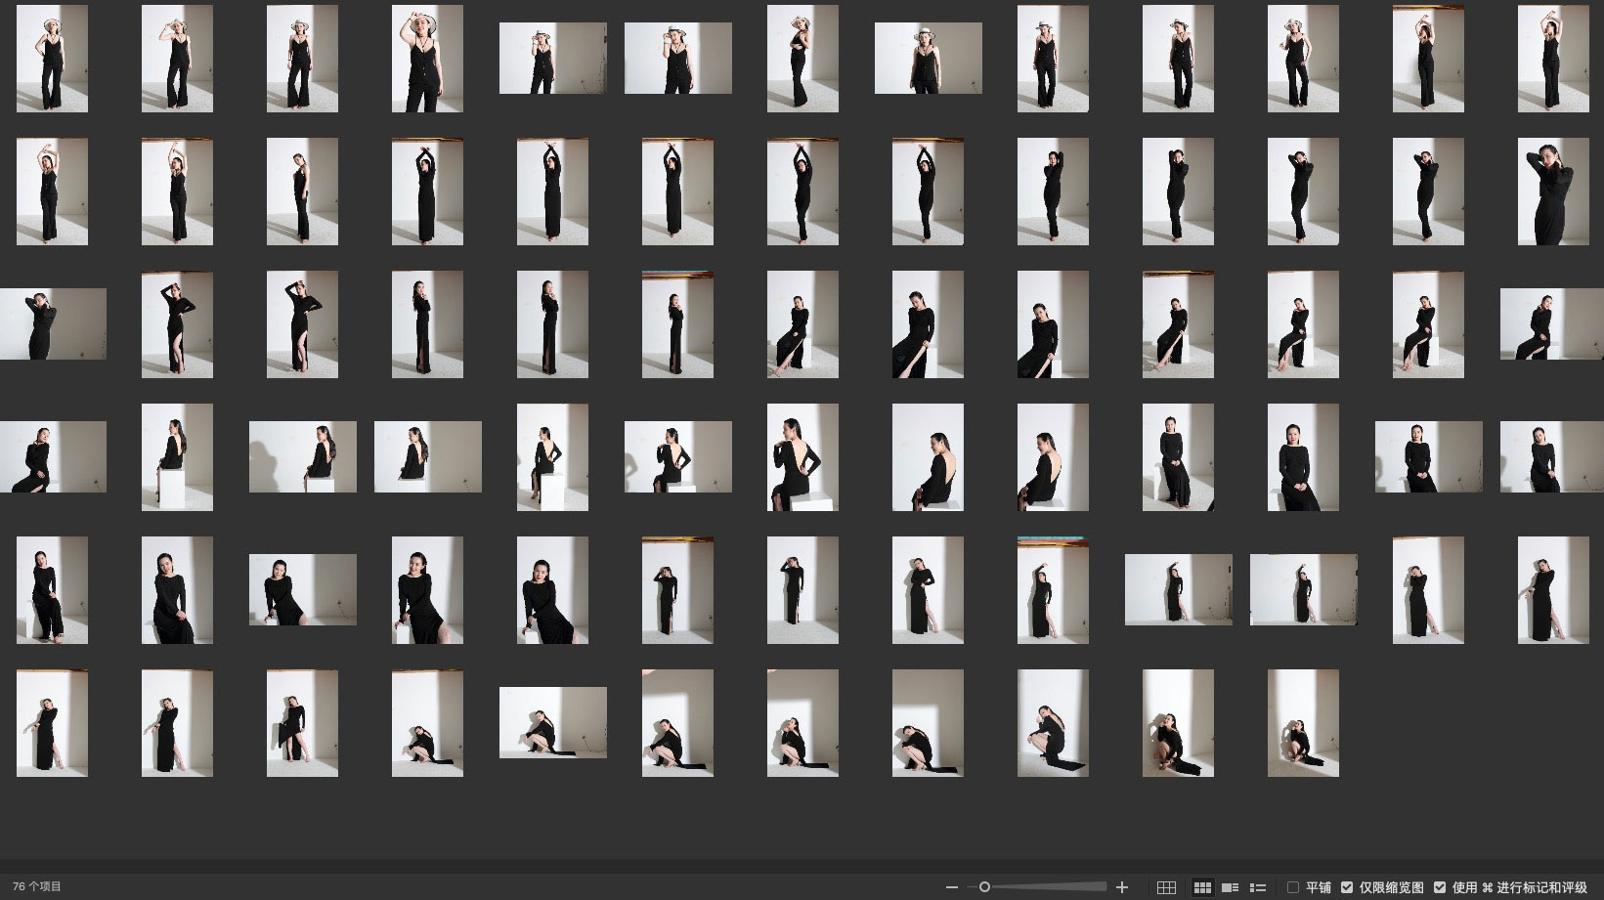Click the 76 个项目 item count label
The height and width of the screenshot is (900, 1604).
(x=37, y=886)
